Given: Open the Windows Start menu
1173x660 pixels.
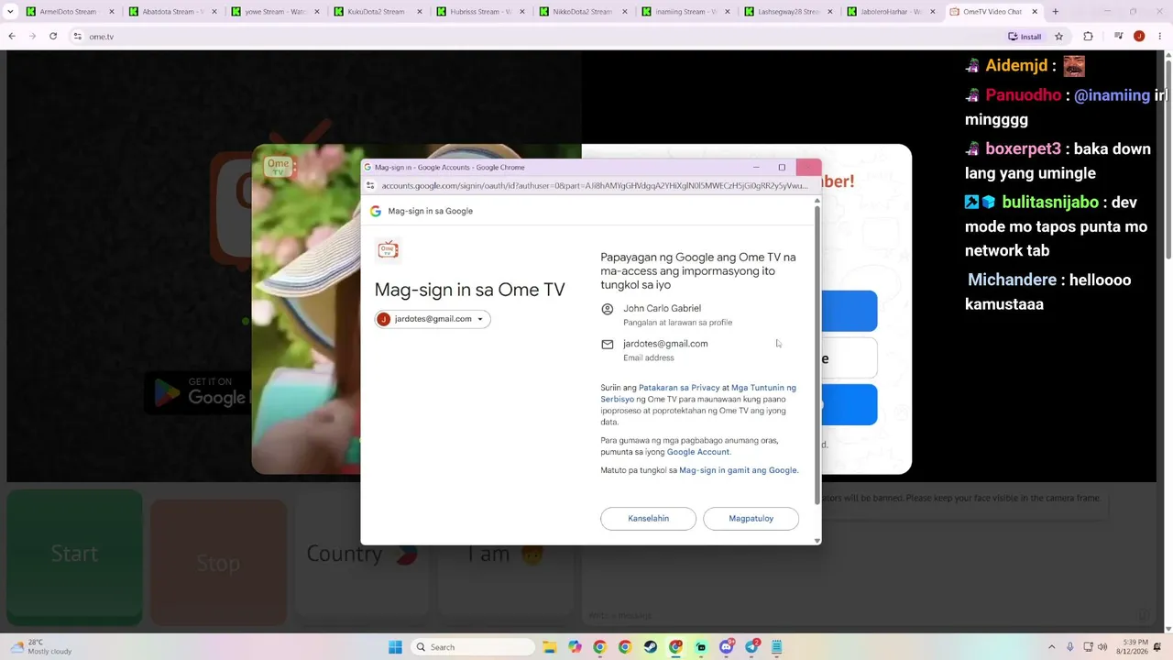Looking at the screenshot, I should 395,647.
